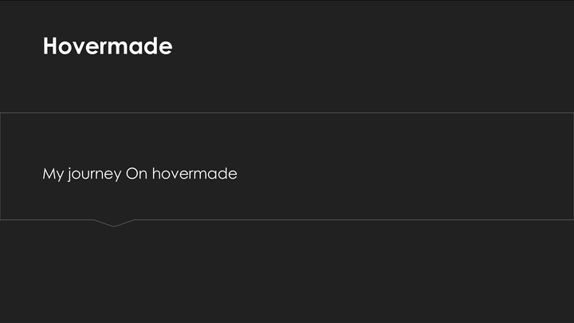This screenshot has height=323, width=574.
Task: Select the subtitle My journey On hovermade
Action: pos(140,174)
